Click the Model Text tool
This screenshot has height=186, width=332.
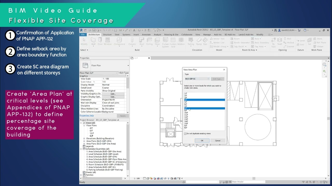tap(217, 39)
